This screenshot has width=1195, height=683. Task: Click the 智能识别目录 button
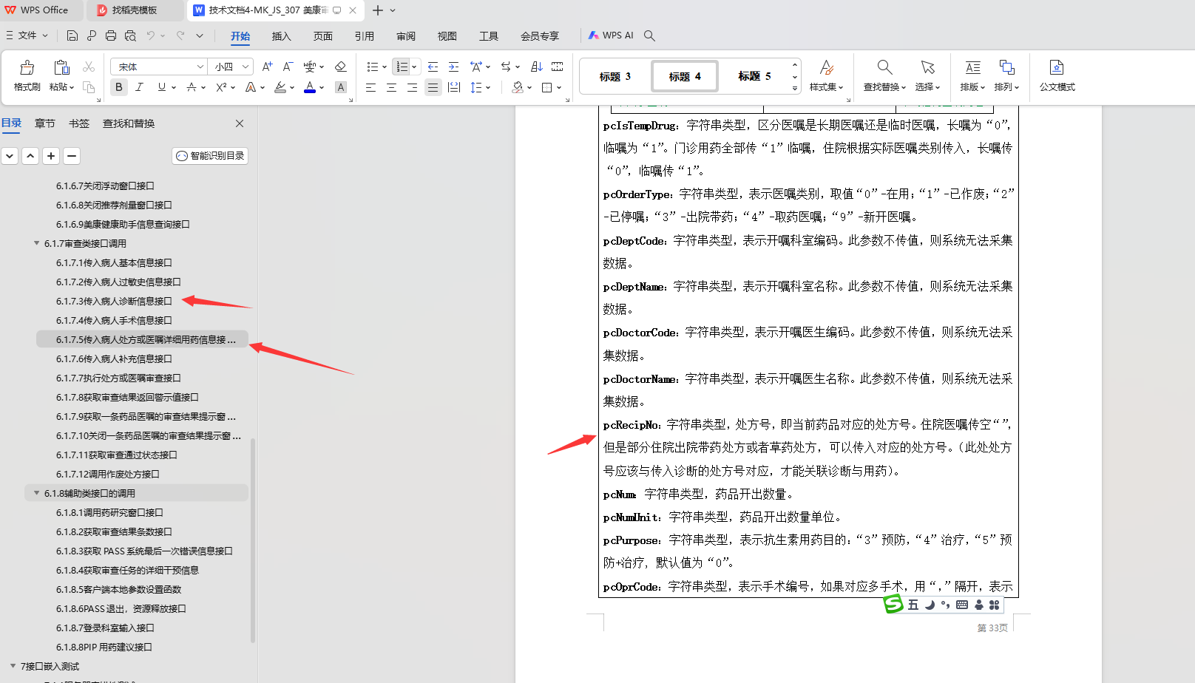[x=210, y=156]
